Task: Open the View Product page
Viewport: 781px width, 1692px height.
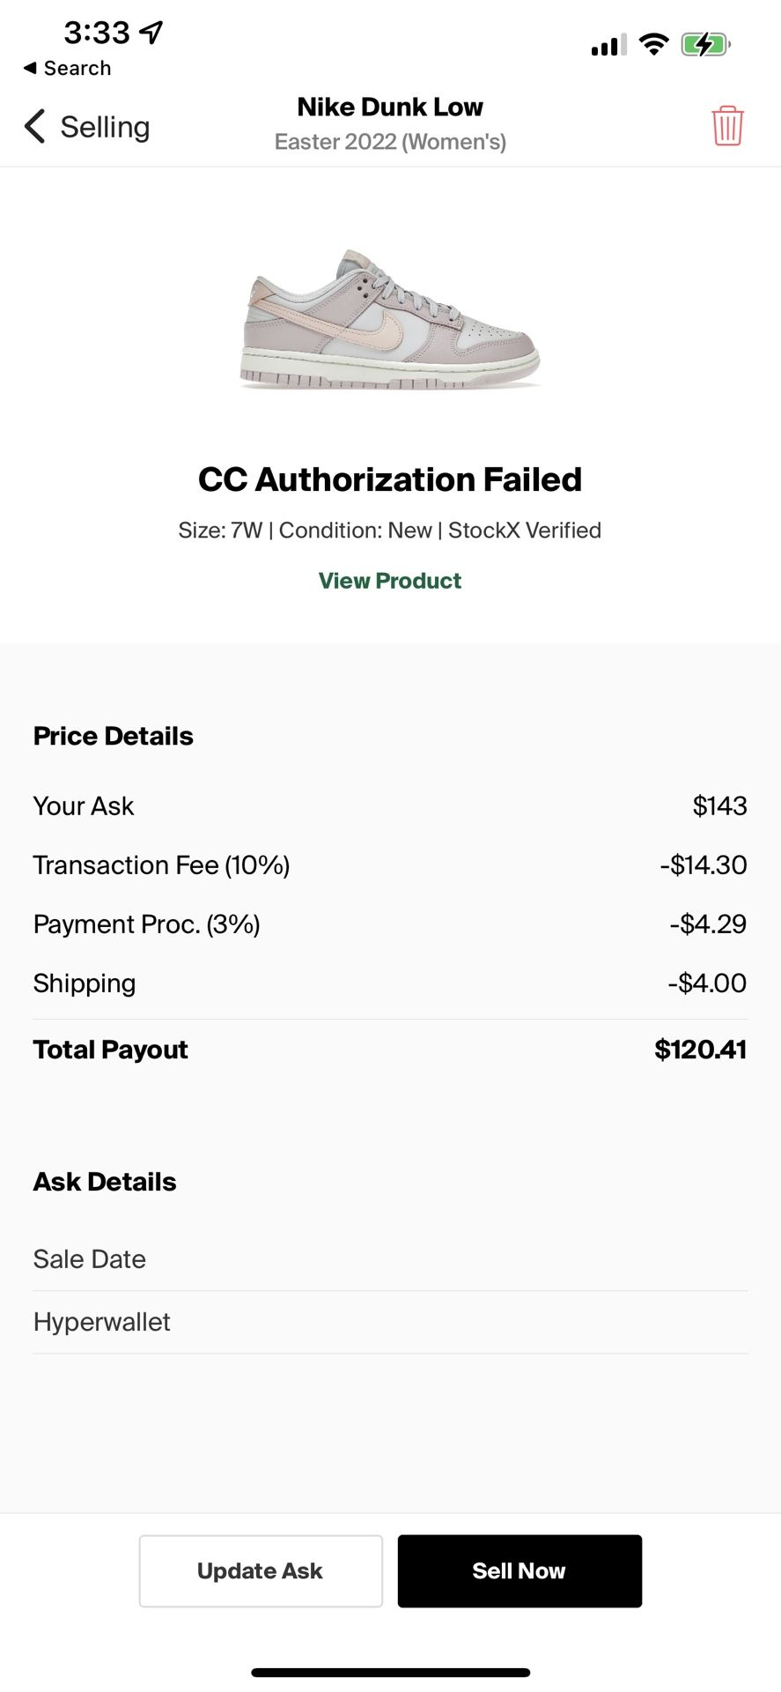Action: 389,581
